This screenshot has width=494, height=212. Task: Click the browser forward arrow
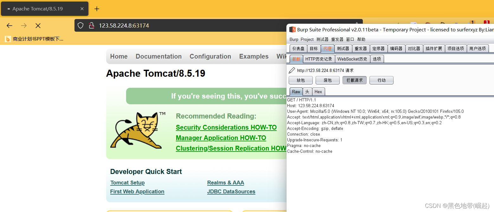click(24, 25)
